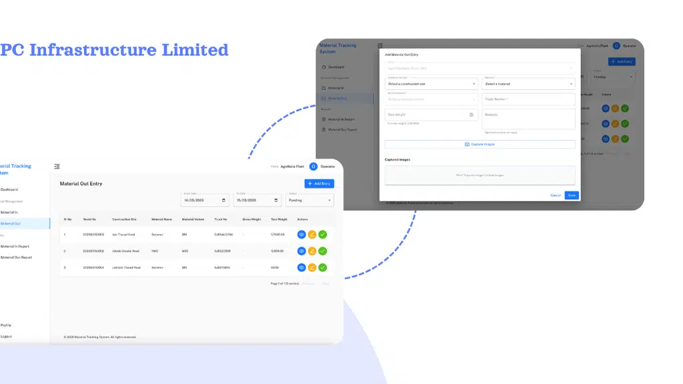683x384 pixels.
Task: Go to Dashboard in list screen sidebar
Action: tap(9, 189)
